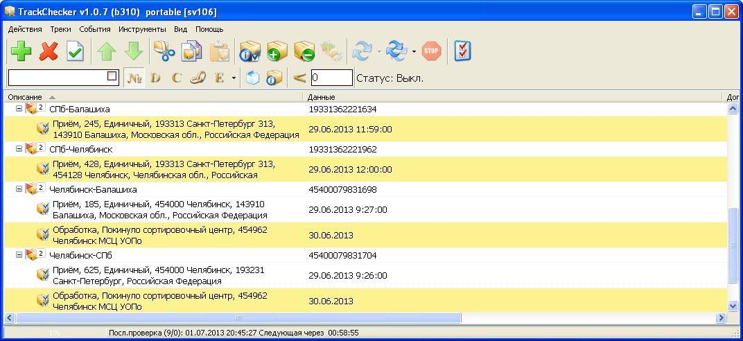This screenshot has height=341, width=743.
Task: Open the Инструменты menu
Action: point(142,29)
